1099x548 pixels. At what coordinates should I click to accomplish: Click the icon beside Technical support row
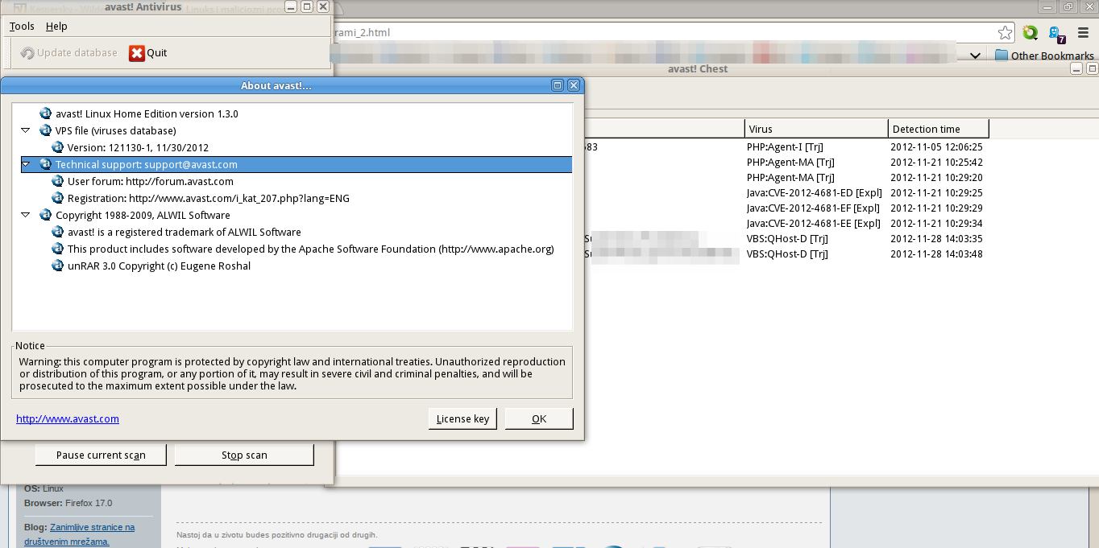[45, 164]
